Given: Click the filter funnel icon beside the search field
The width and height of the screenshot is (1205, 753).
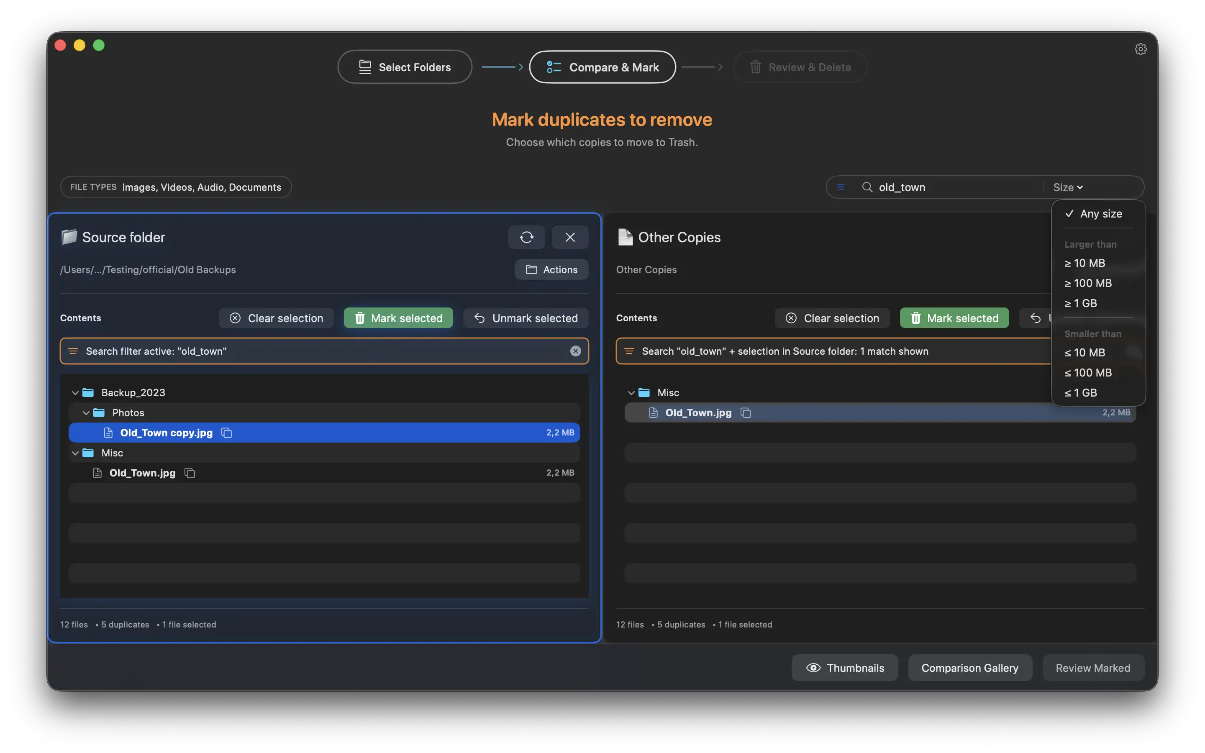Looking at the screenshot, I should 841,187.
